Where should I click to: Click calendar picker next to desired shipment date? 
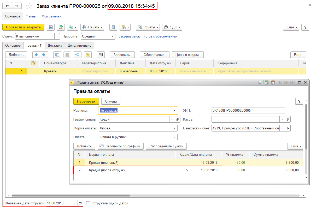80,203
